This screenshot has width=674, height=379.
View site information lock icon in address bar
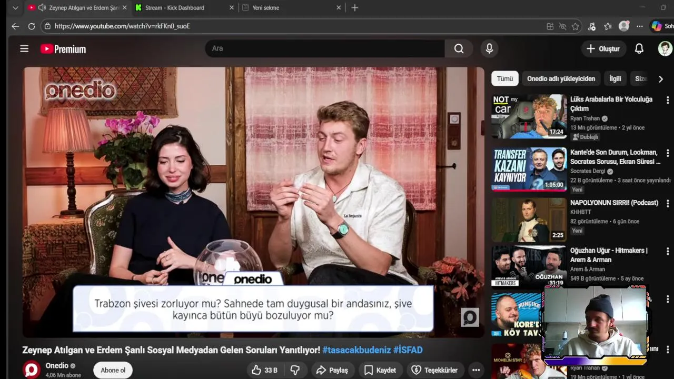pyautogui.click(x=48, y=26)
